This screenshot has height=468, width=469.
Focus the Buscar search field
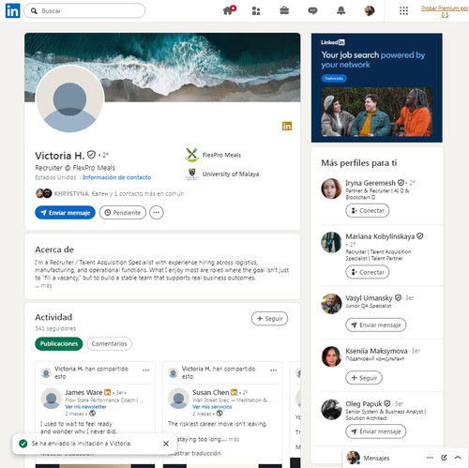[84, 11]
